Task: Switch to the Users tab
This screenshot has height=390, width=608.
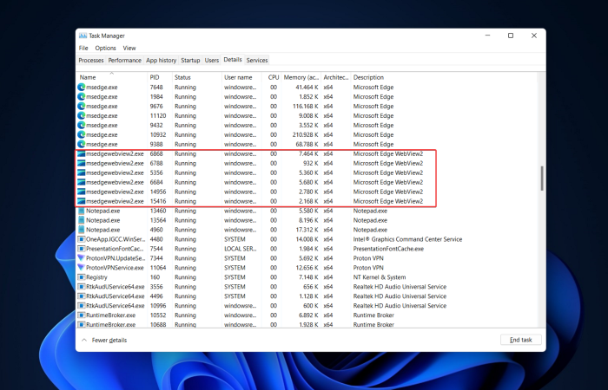Action: [212, 61]
